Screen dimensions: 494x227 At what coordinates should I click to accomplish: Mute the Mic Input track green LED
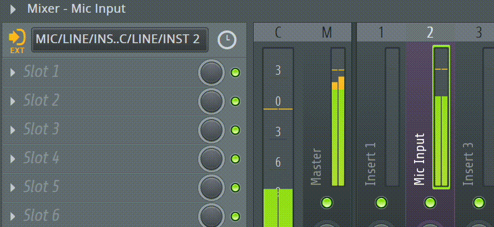(x=430, y=202)
